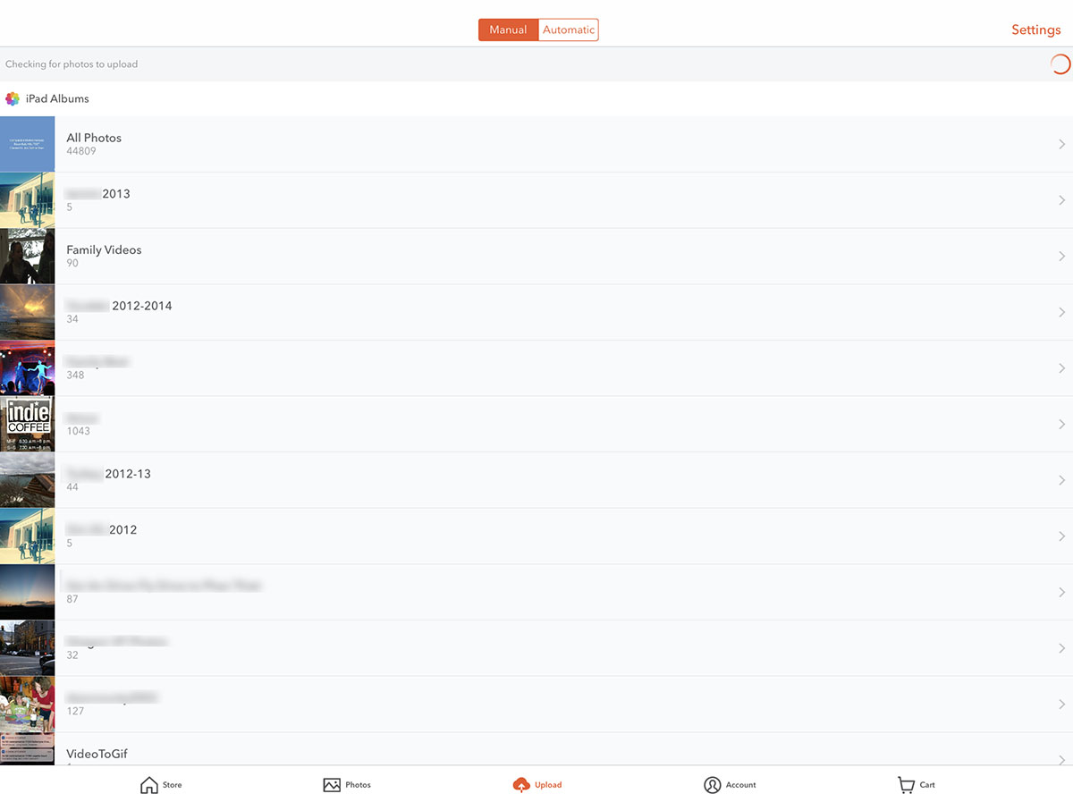Tap the Photos picture icon
Screen dimensions: 1073x802
[x=332, y=785]
